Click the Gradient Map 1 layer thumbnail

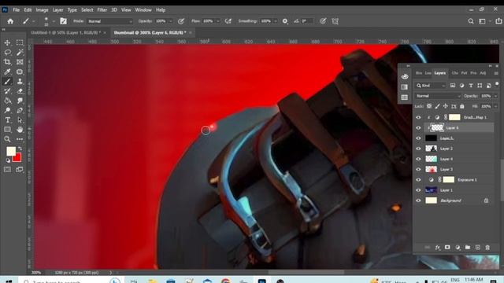[454, 117]
